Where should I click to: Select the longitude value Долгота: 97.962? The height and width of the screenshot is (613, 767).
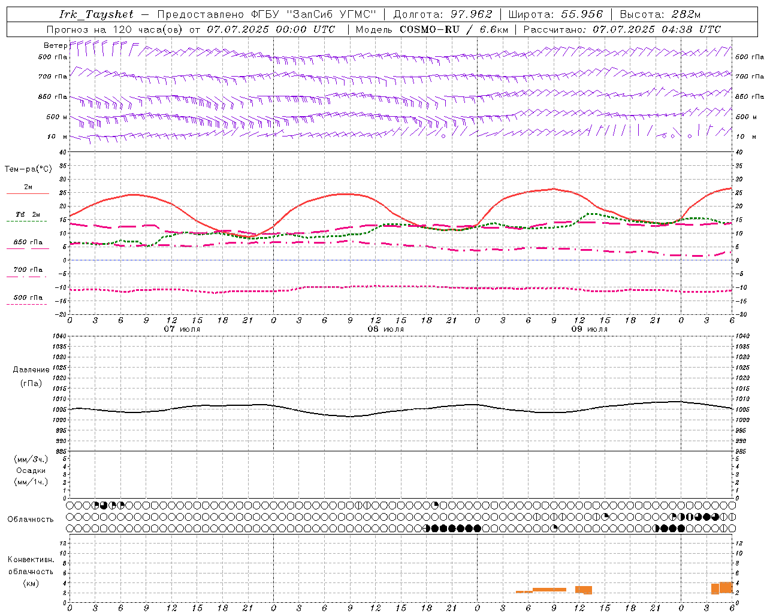pyautogui.click(x=443, y=14)
